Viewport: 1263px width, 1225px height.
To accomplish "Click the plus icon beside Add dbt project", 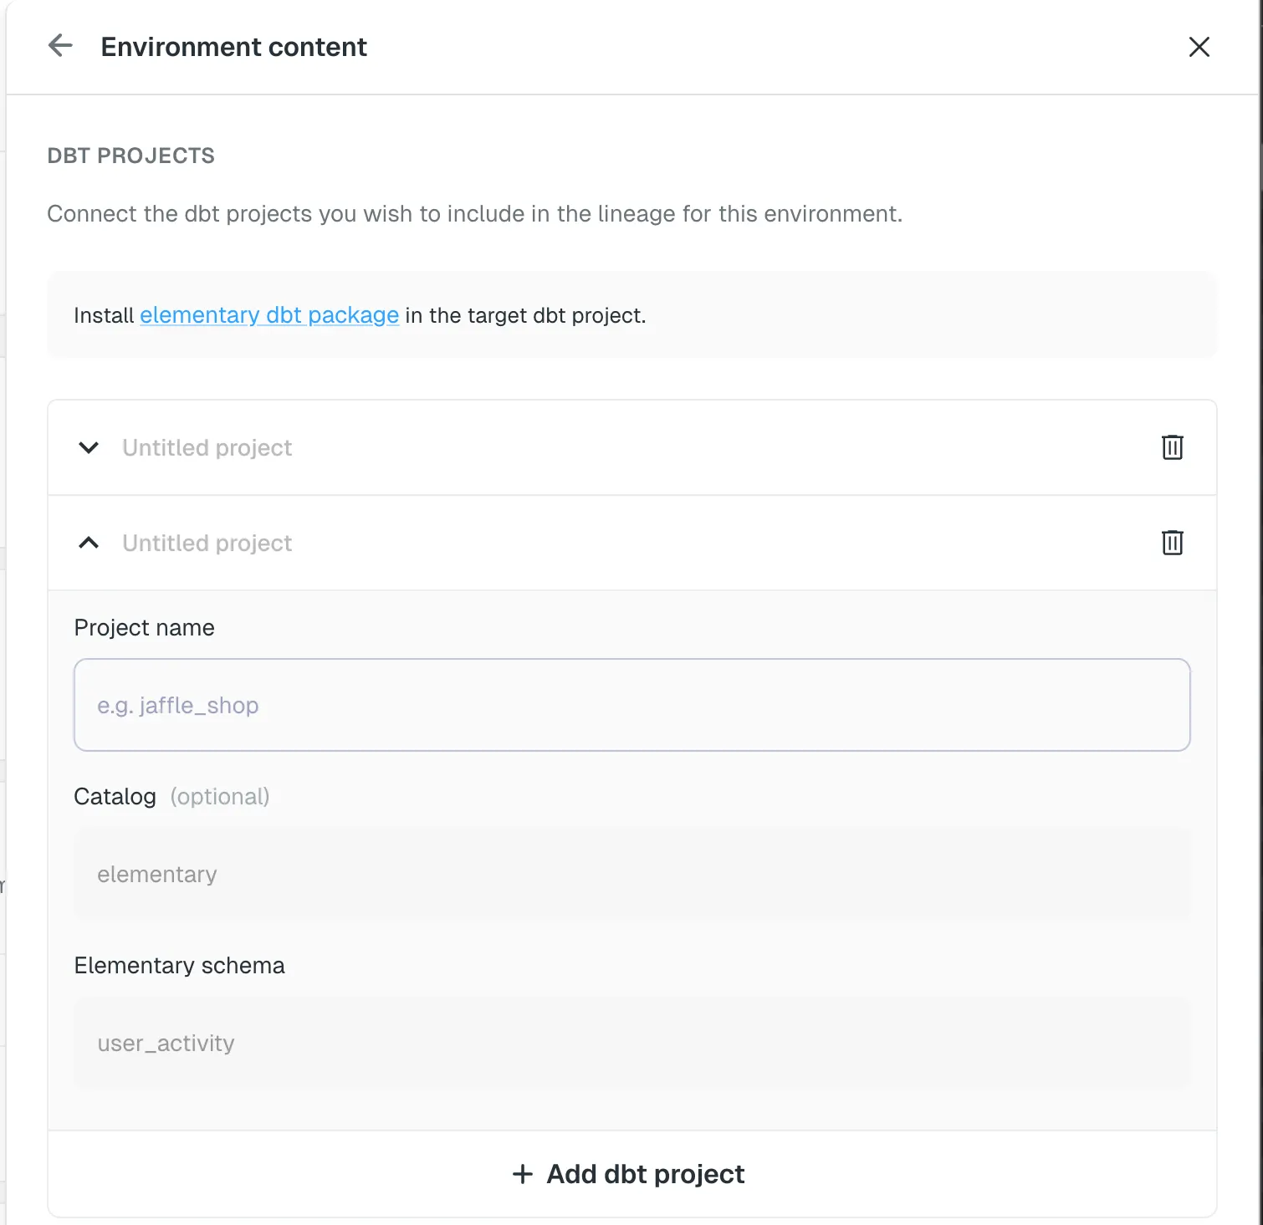I will 523,1174.
